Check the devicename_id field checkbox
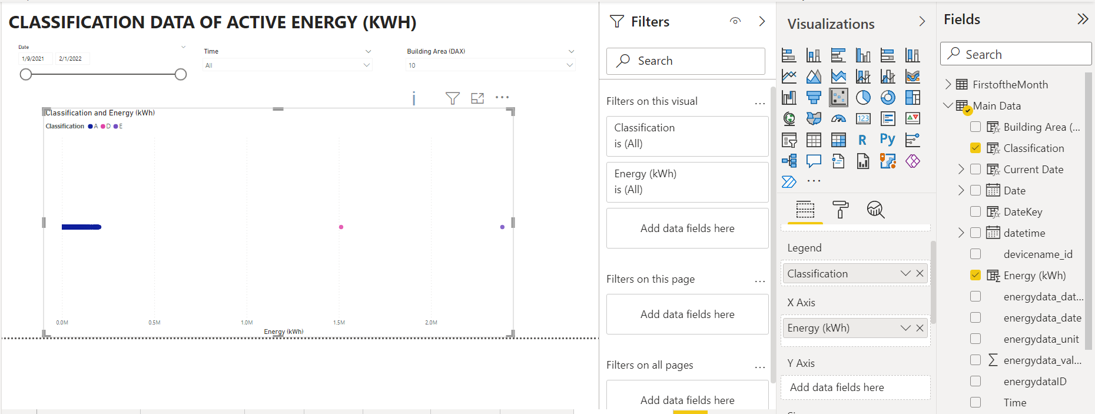 point(975,254)
